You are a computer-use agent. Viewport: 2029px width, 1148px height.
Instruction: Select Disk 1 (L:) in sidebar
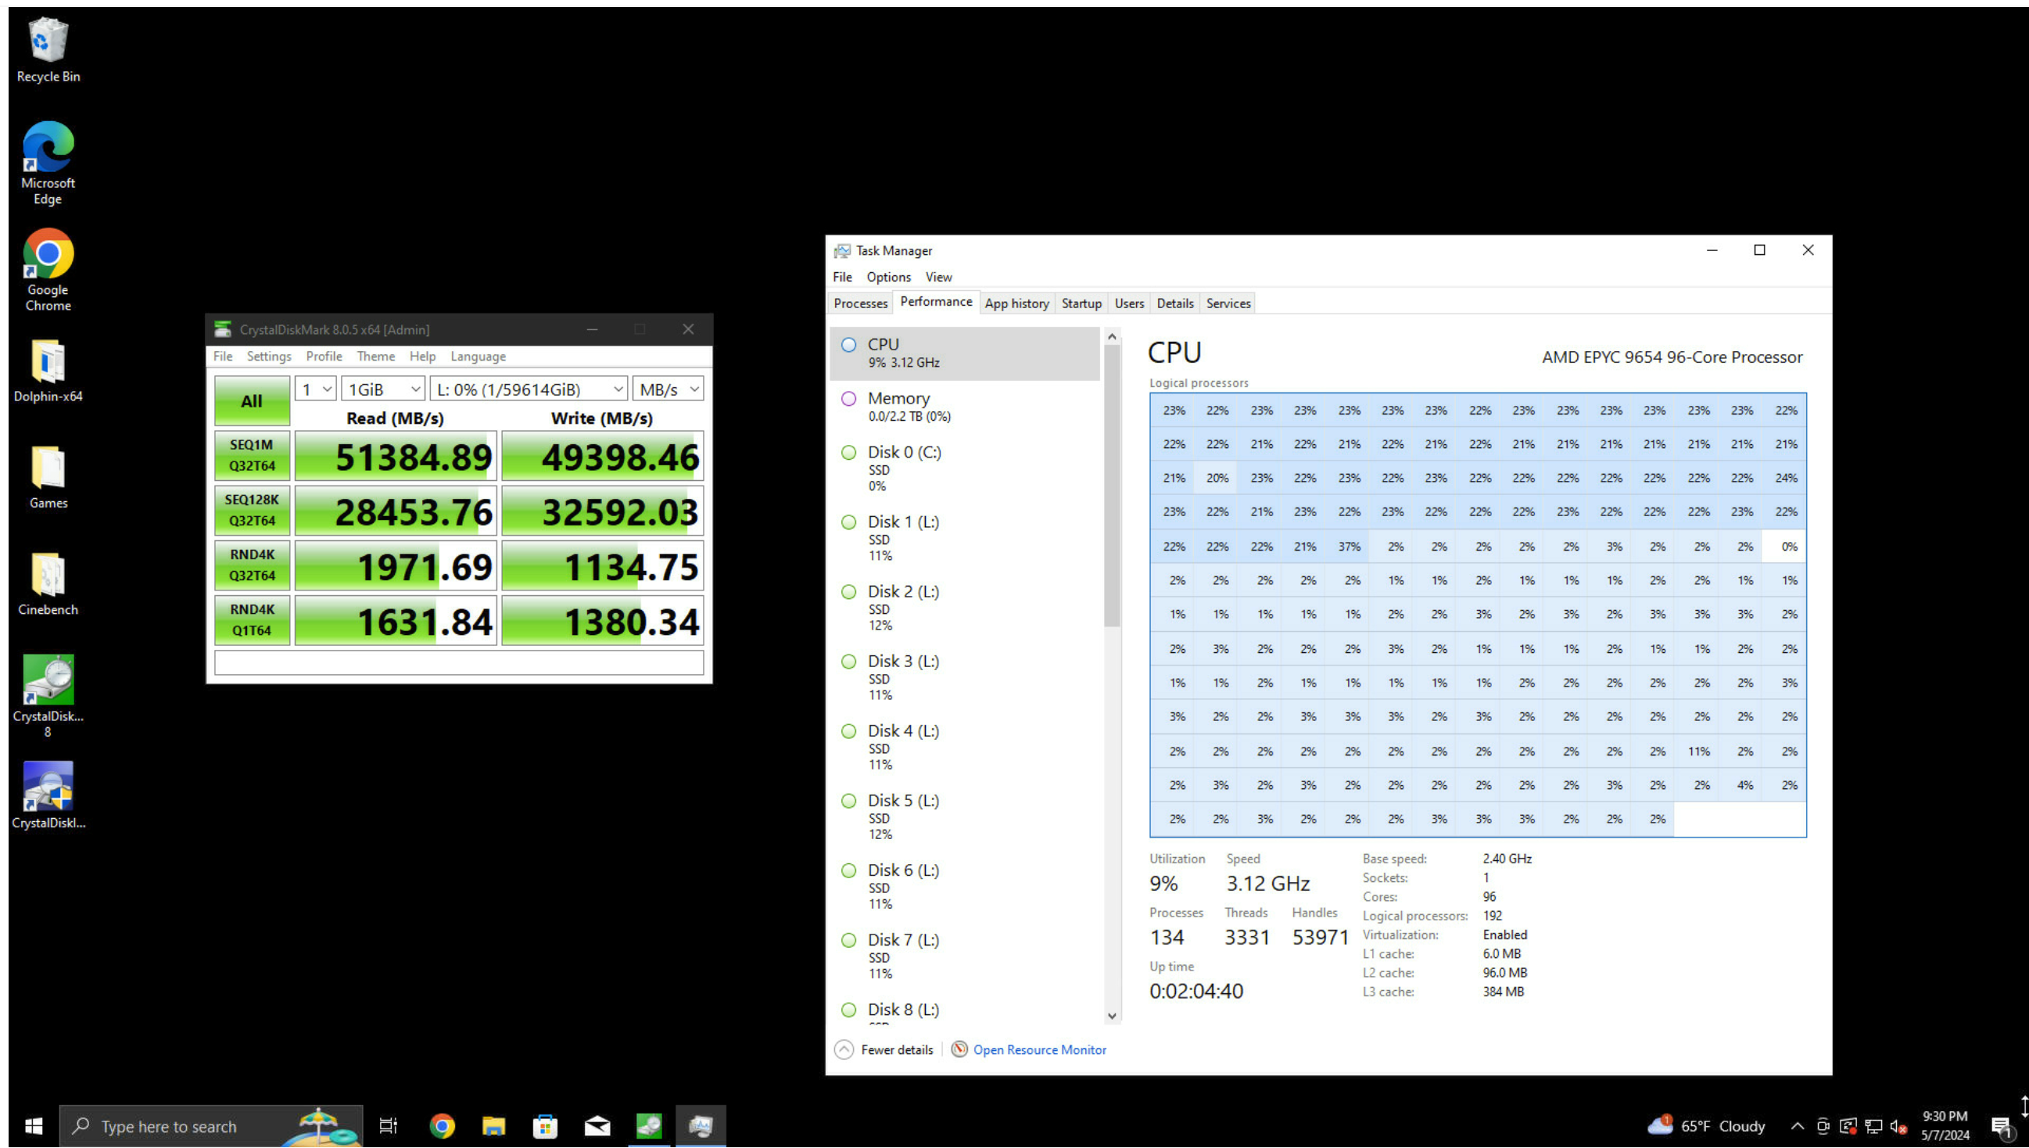(x=965, y=538)
